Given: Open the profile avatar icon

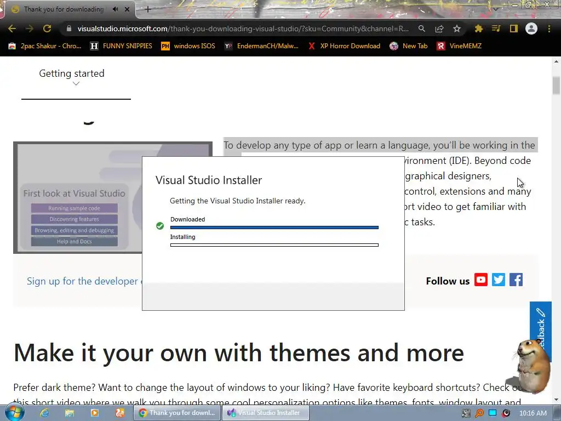Looking at the screenshot, I should pyautogui.click(x=531, y=29).
